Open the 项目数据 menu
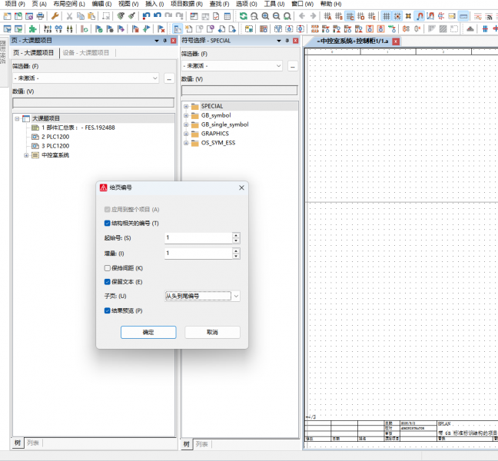 click(x=187, y=4)
